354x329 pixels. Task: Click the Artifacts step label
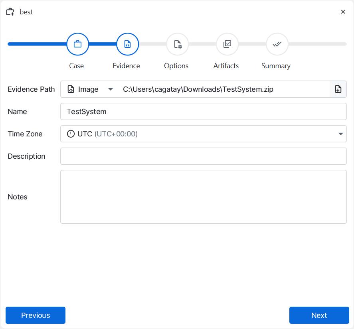(226, 66)
